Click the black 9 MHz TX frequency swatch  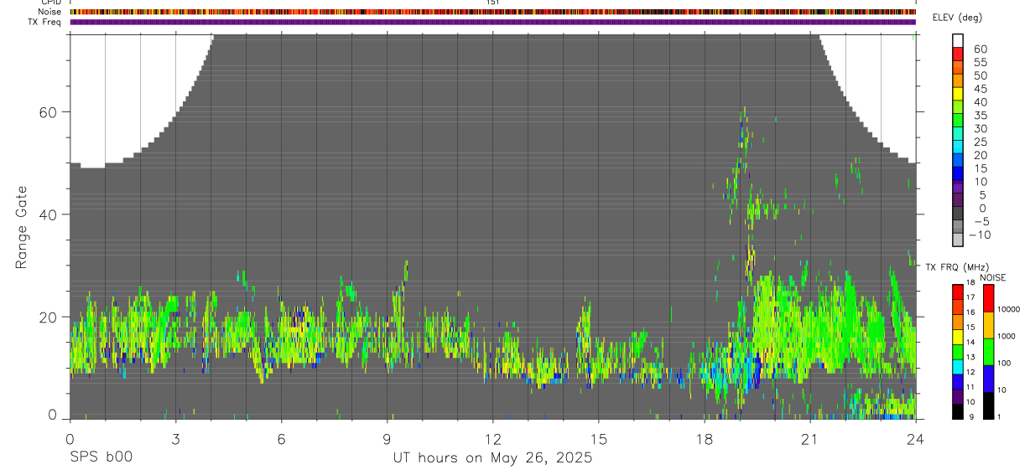[957, 411]
